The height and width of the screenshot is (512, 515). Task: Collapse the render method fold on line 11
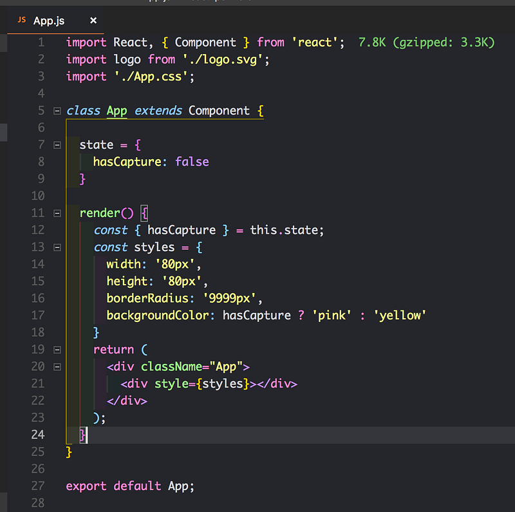(57, 213)
